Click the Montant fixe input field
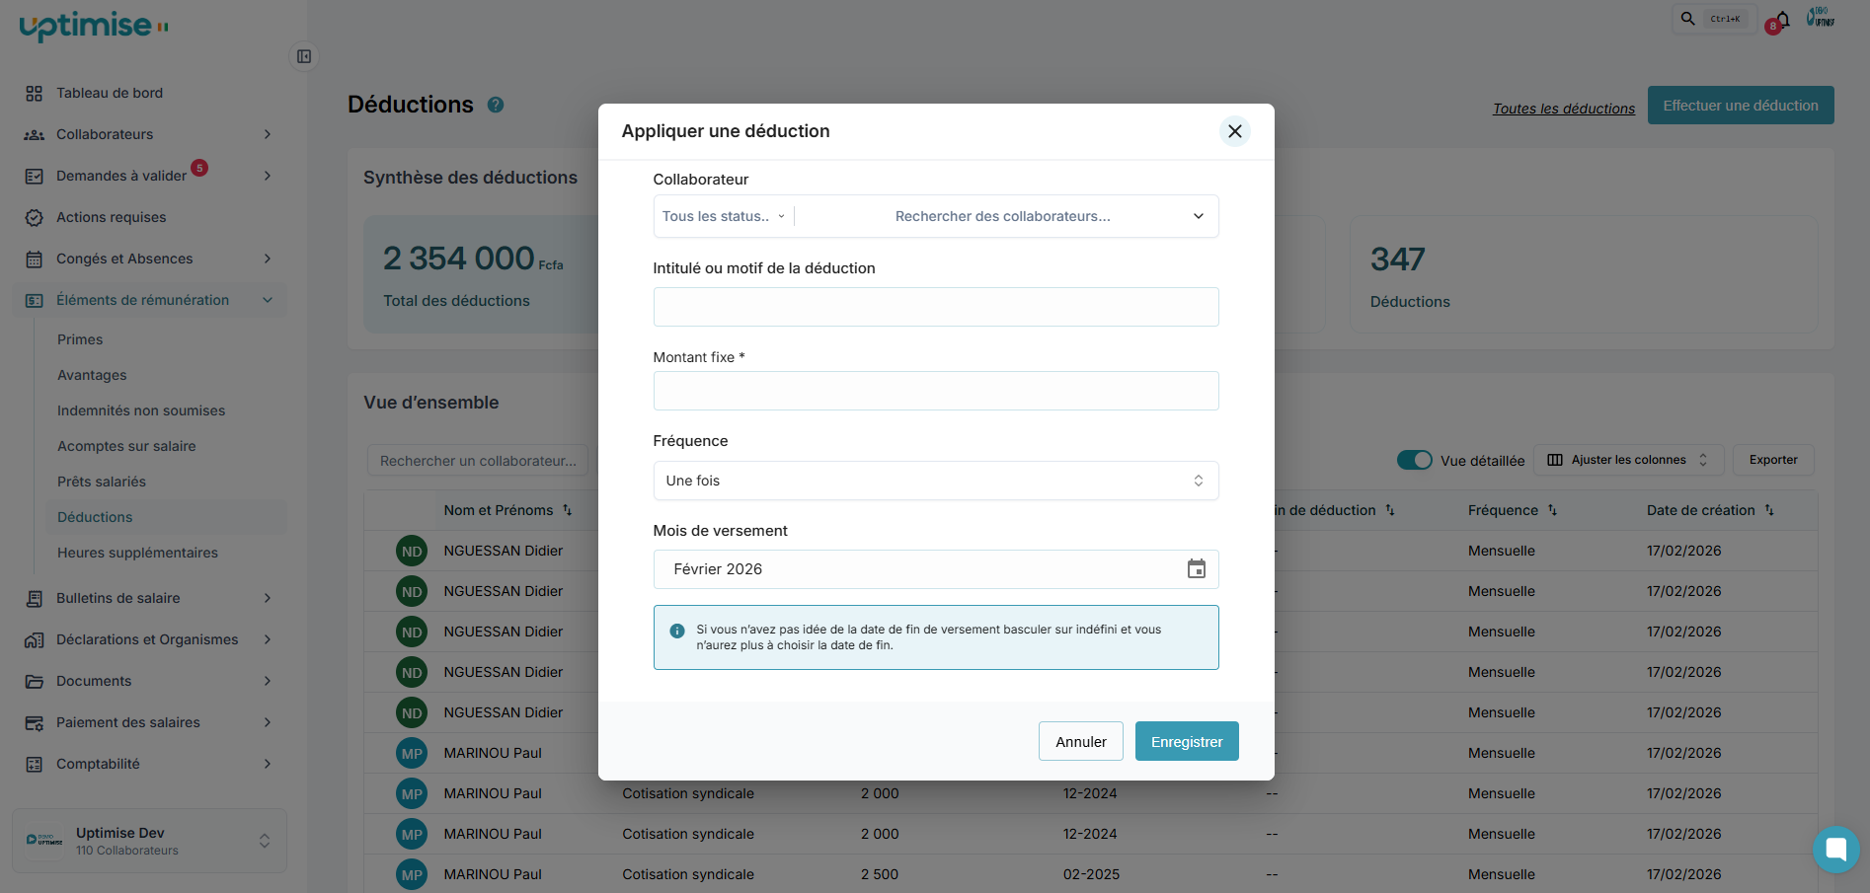Viewport: 1870px width, 893px height. [935, 391]
